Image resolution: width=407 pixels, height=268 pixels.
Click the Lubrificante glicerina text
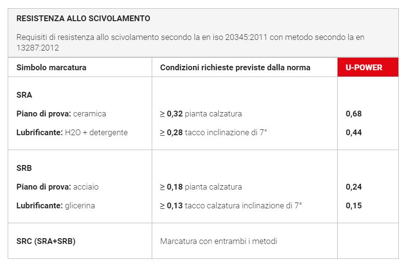click(55, 205)
